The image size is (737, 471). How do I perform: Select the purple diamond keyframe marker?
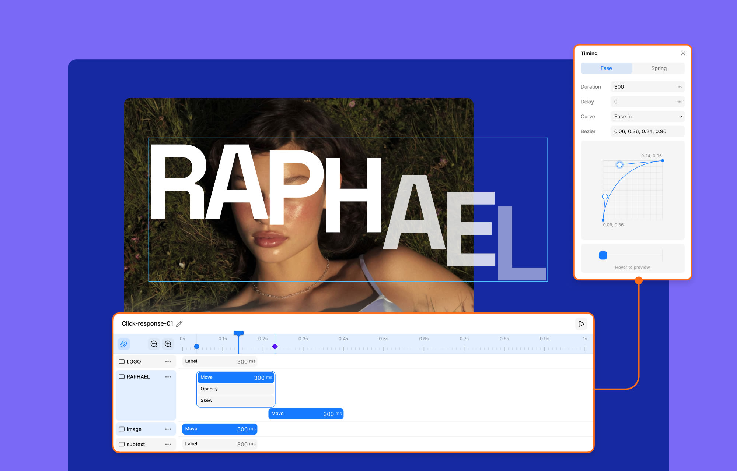coord(275,347)
